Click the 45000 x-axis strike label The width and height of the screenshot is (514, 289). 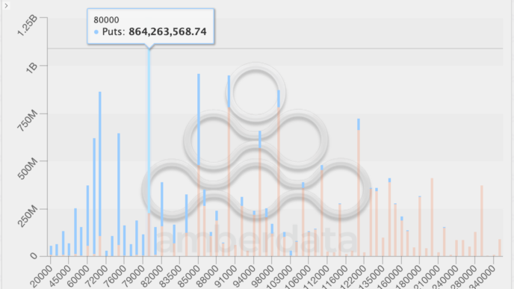pyautogui.click(x=60, y=276)
